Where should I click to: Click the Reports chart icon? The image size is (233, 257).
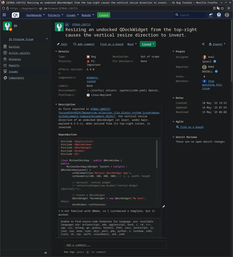click(5, 65)
